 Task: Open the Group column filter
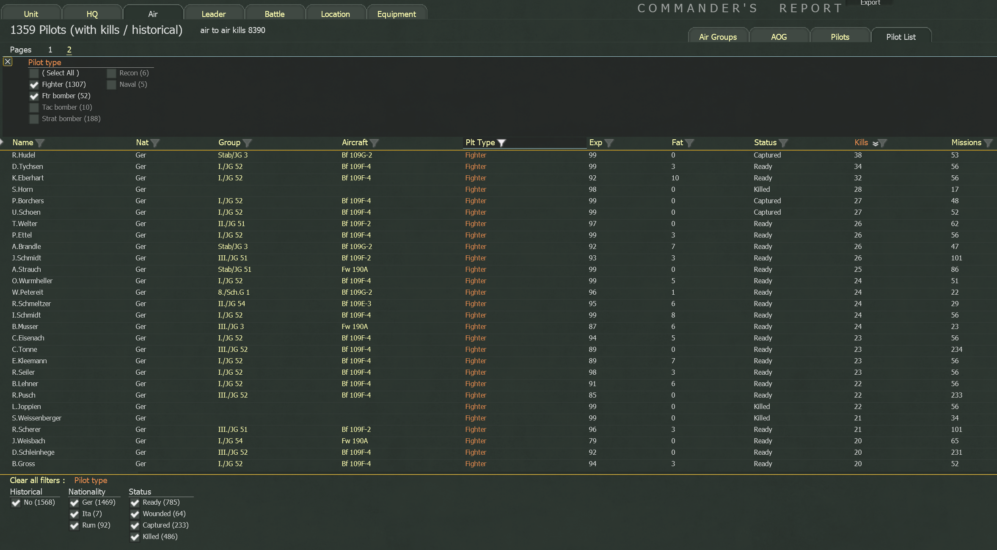point(248,143)
